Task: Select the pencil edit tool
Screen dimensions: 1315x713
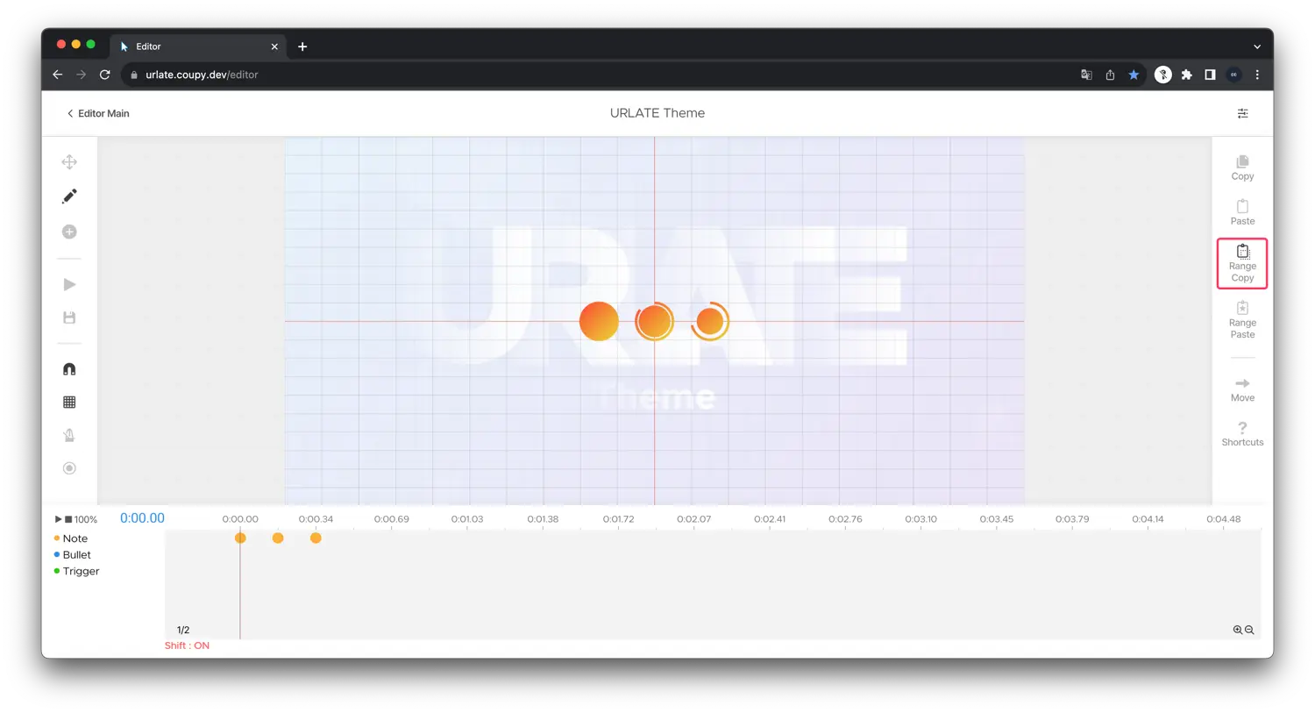Action: pyautogui.click(x=69, y=196)
